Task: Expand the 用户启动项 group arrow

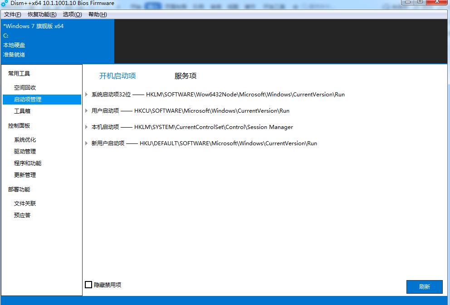Action: (86, 110)
